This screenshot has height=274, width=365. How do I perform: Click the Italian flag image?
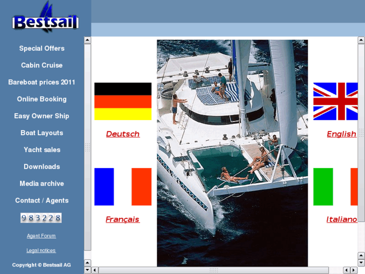[335, 187]
